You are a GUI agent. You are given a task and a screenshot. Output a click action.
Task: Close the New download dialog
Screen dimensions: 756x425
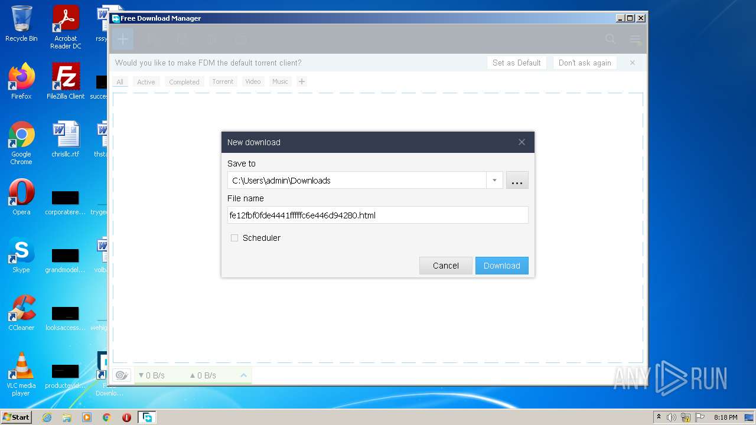click(522, 142)
